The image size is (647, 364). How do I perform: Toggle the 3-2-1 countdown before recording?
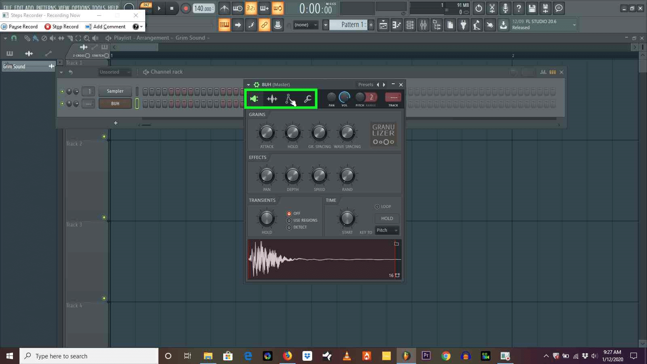[251, 8]
